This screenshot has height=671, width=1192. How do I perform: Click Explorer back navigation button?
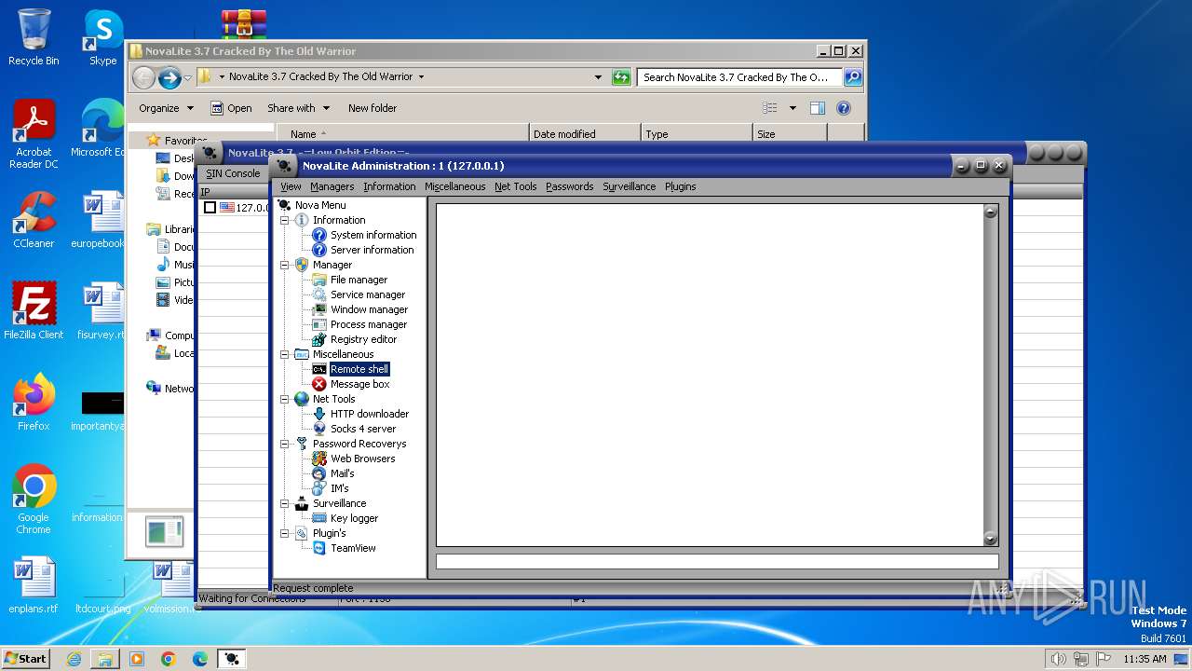point(143,77)
